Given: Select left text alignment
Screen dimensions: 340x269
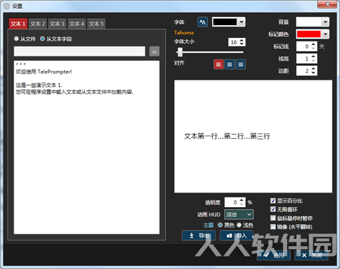Looking at the screenshot, I should pyautogui.click(x=218, y=65).
